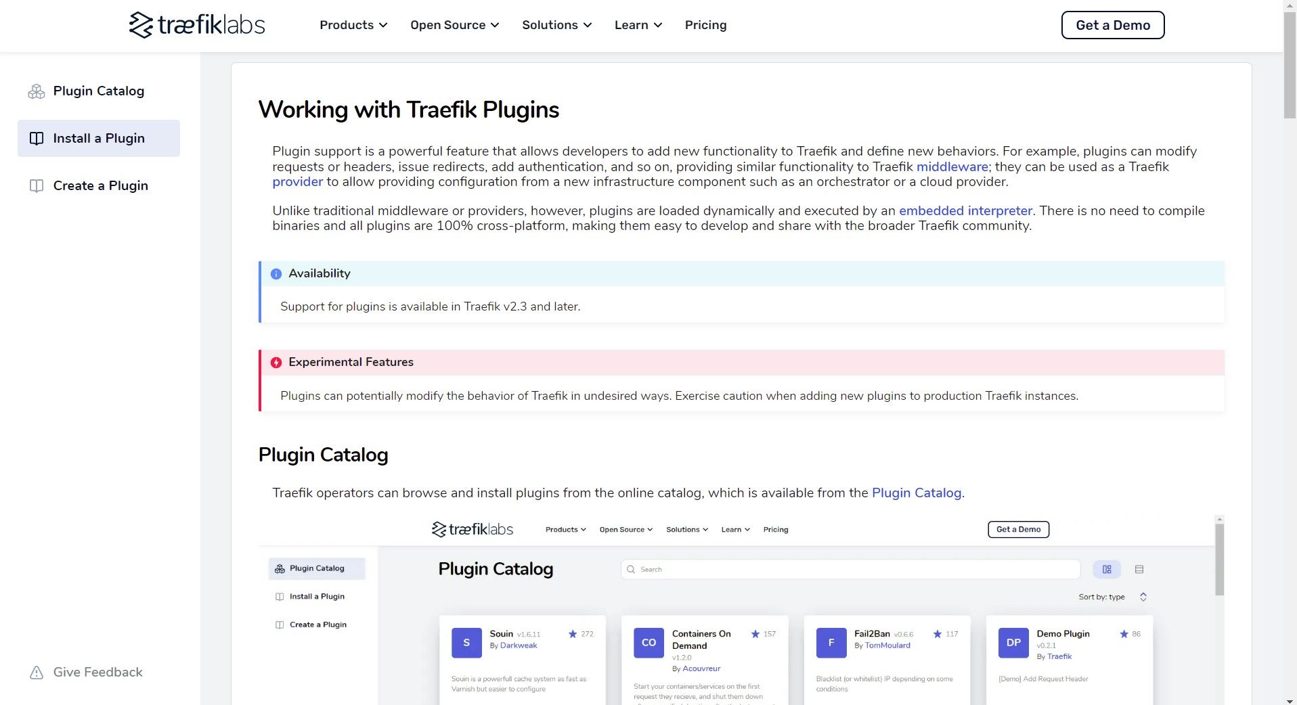Click the 'Availability' callout title
The height and width of the screenshot is (705, 1297).
point(320,273)
